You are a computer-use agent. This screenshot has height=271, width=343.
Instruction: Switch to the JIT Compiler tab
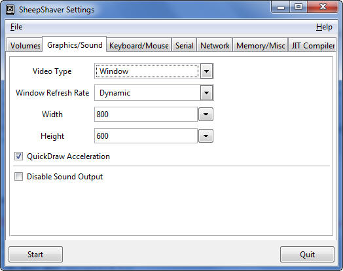(x=313, y=46)
